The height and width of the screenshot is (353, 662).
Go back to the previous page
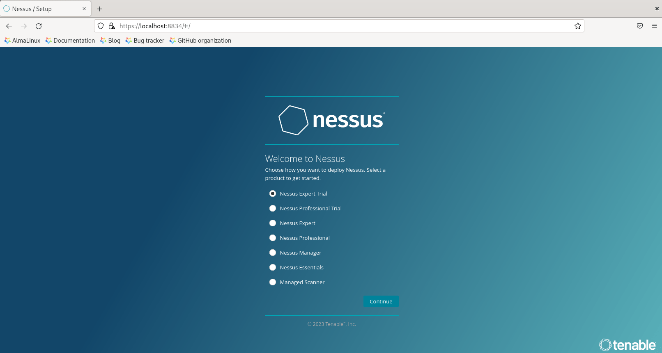(x=9, y=26)
